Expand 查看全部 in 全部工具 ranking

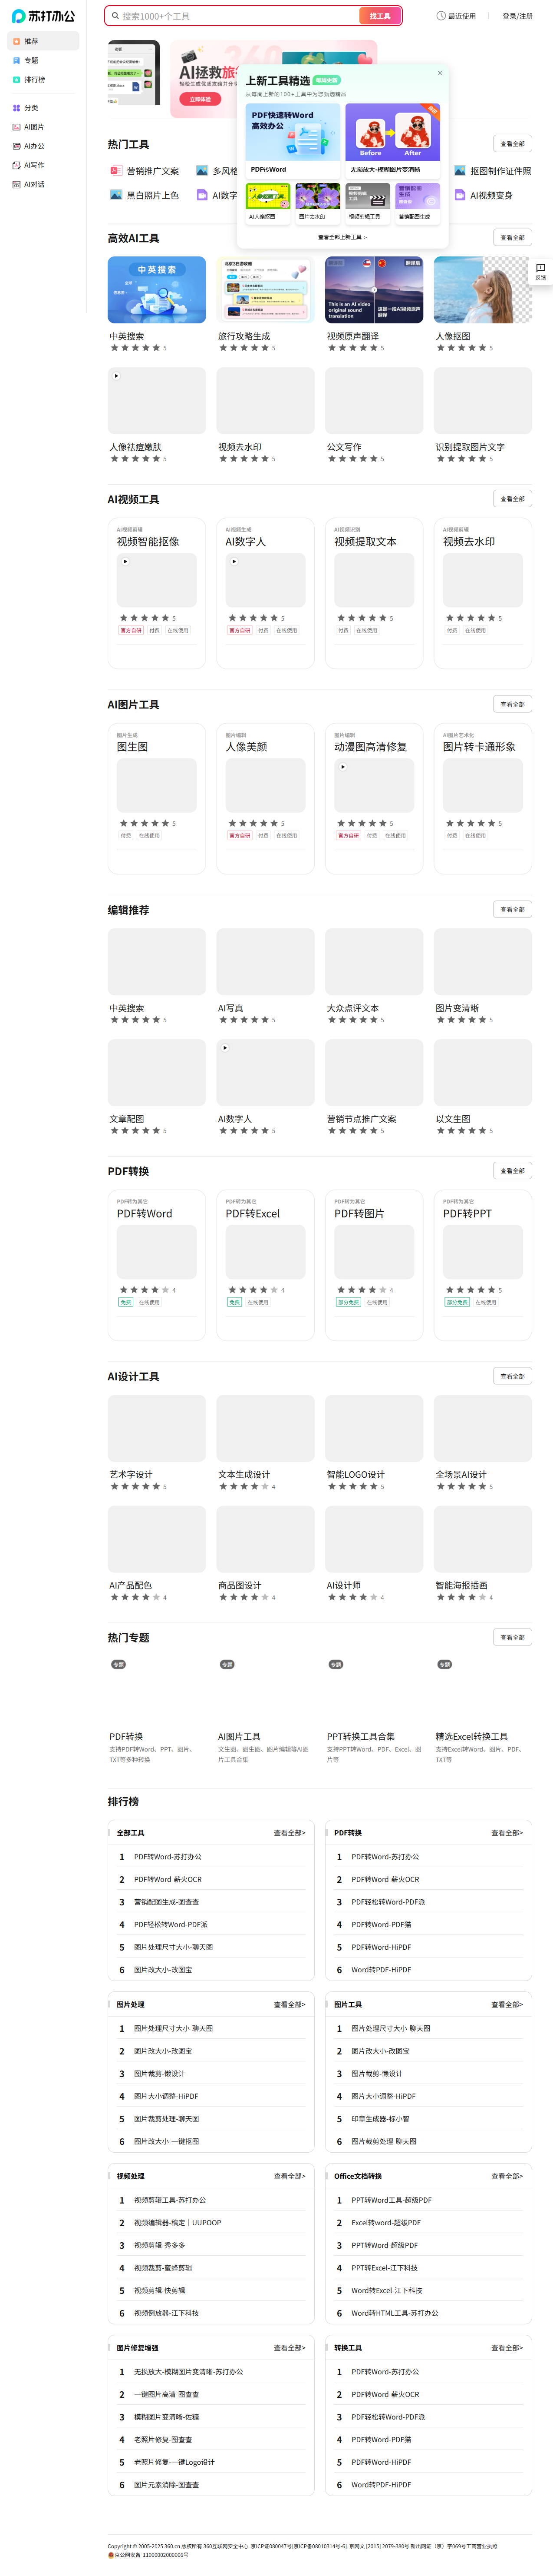[290, 1833]
